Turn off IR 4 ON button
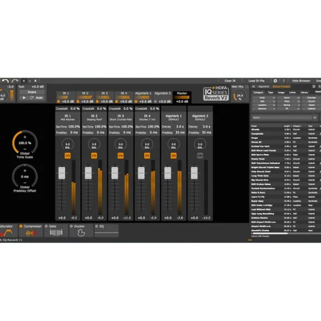 [147, 155]
